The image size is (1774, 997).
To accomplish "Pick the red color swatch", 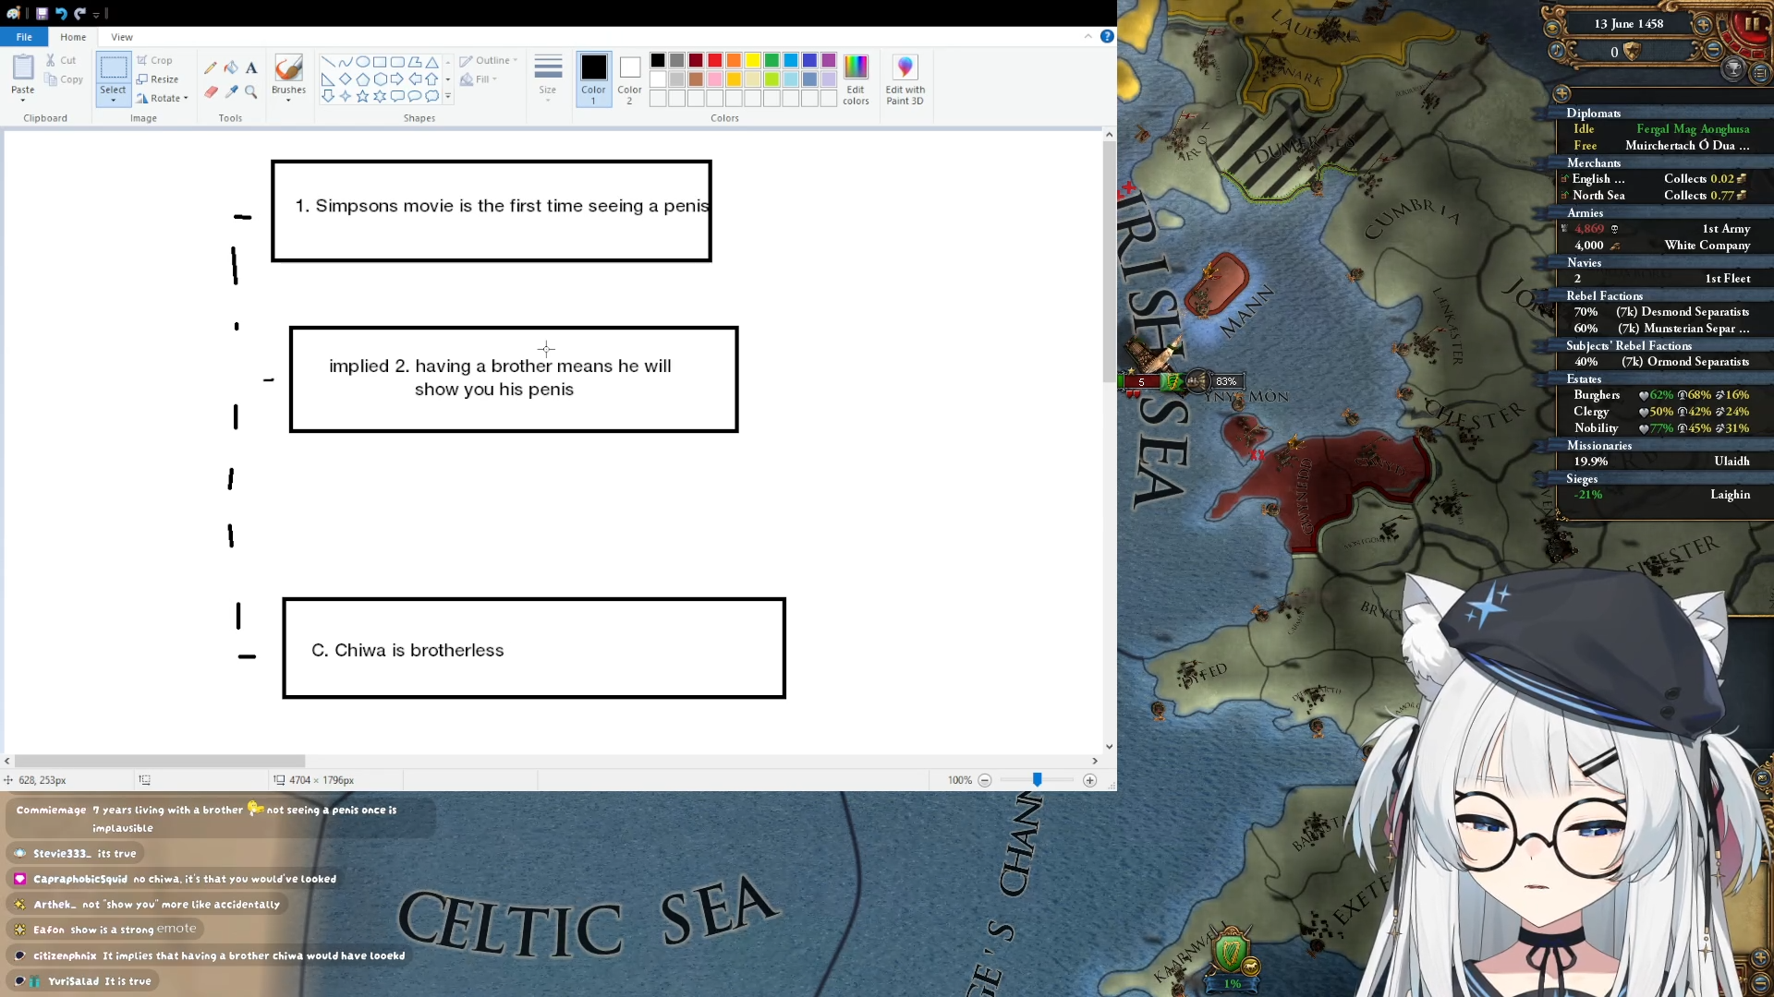I will click(x=714, y=61).
